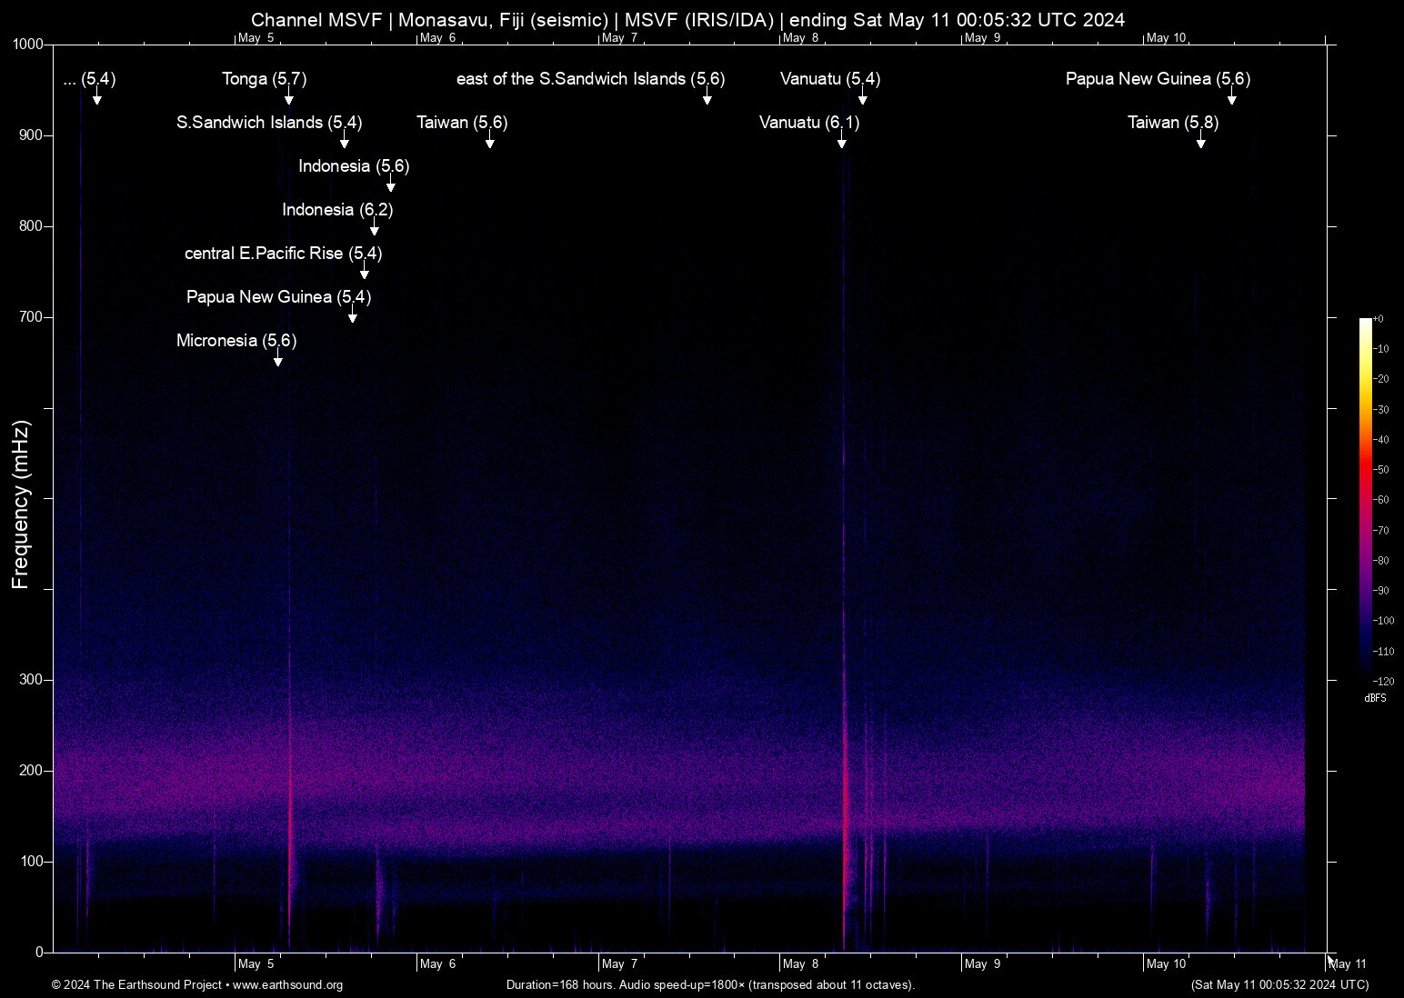The image size is (1404, 998).
Task: Select the arrow marker under Vanuatu (6.1)
Action: 841,140
